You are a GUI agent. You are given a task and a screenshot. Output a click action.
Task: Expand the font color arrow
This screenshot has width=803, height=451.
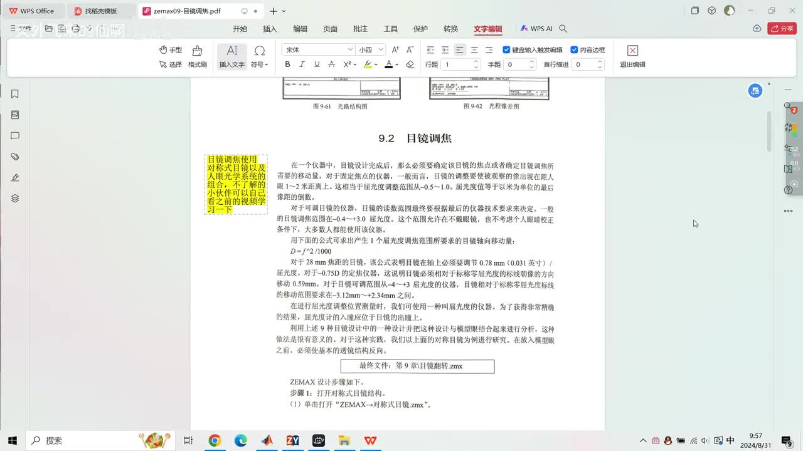tap(398, 65)
